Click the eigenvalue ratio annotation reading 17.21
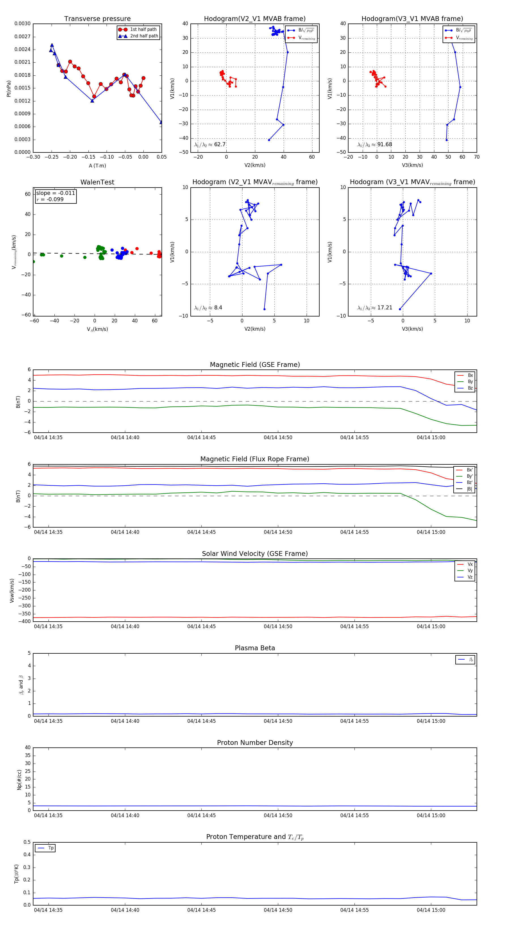This screenshot has width=510, height=935. (x=375, y=308)
